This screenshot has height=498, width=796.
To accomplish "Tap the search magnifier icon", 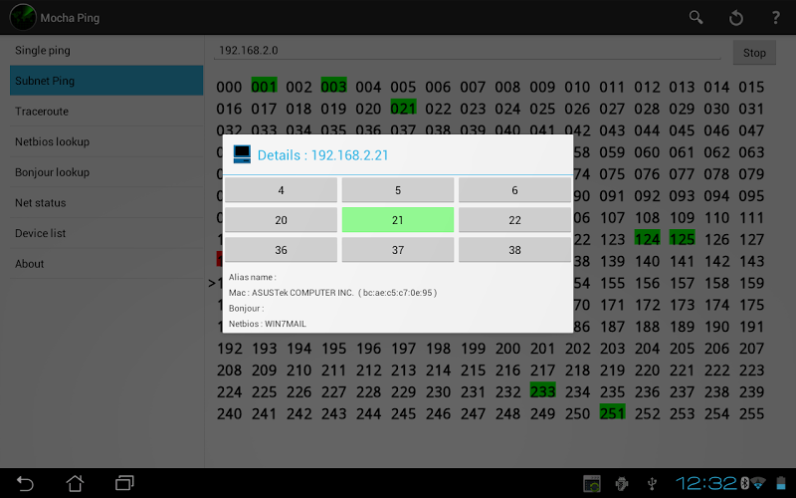I will point(696,18).
